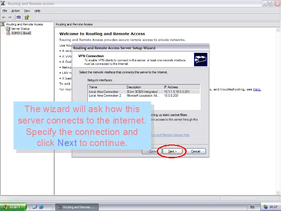Image resolution: width=281 pixels, height=211 pixels.
Task: Select Local Area Connection 2 interface row
Action: [x=144, y=96]
